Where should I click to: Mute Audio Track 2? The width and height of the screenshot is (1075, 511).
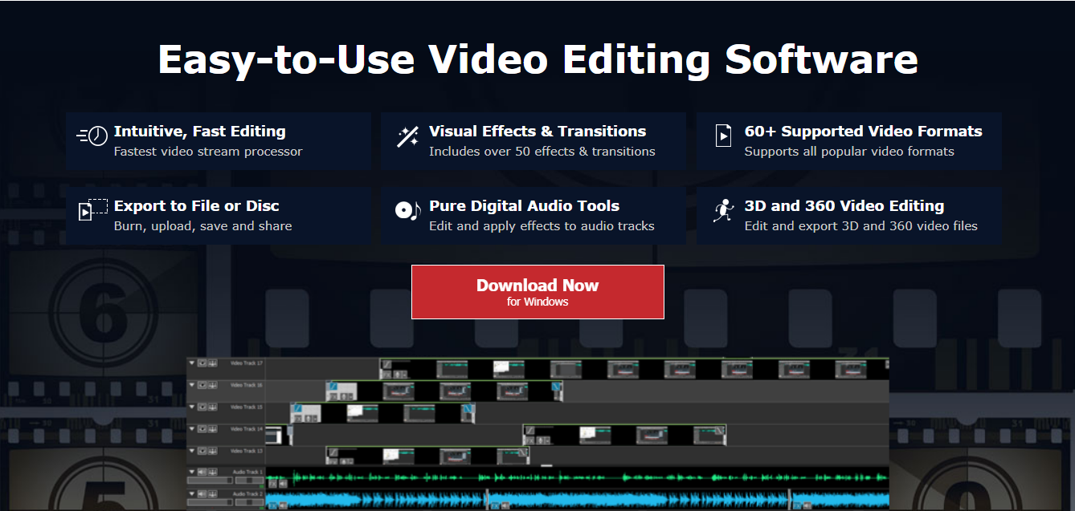tap(202, 493)
